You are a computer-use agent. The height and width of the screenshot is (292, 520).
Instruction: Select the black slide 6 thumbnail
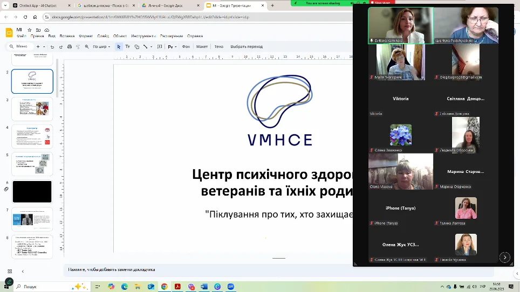(32, 191)
